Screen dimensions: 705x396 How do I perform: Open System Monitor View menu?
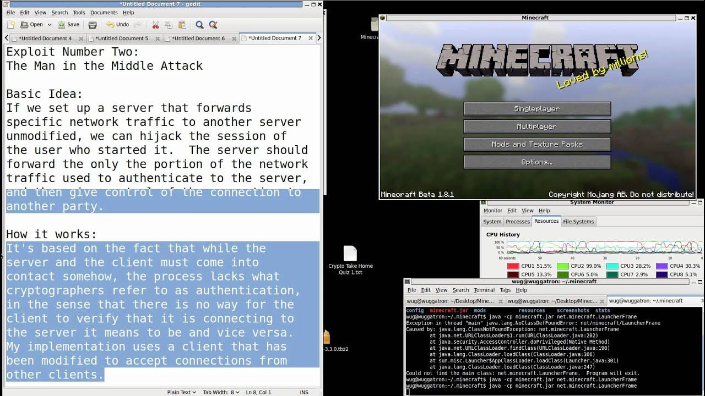point(528,211)
